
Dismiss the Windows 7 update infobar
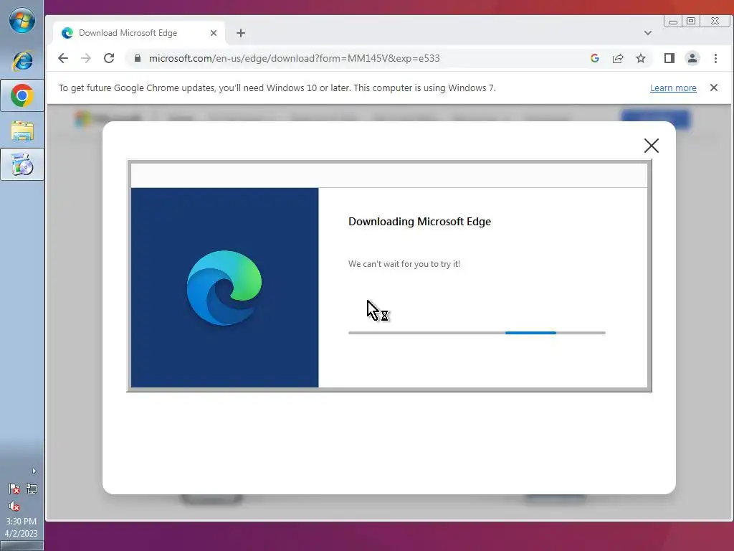(714, 88)
